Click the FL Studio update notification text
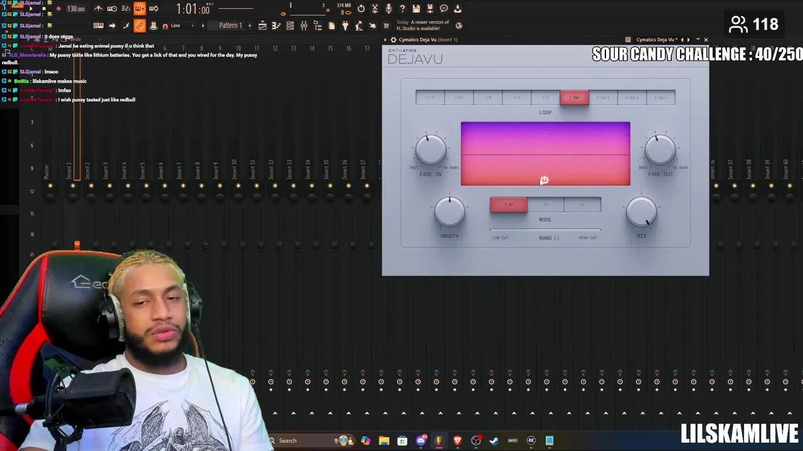803x451 pixels. click(x=423, y=26)
